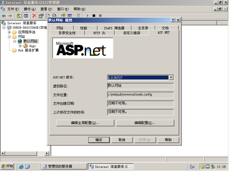Switch to the HTTP 头 tab
Viewport: 229px width, 171px height.
click(x=99, y=33)
